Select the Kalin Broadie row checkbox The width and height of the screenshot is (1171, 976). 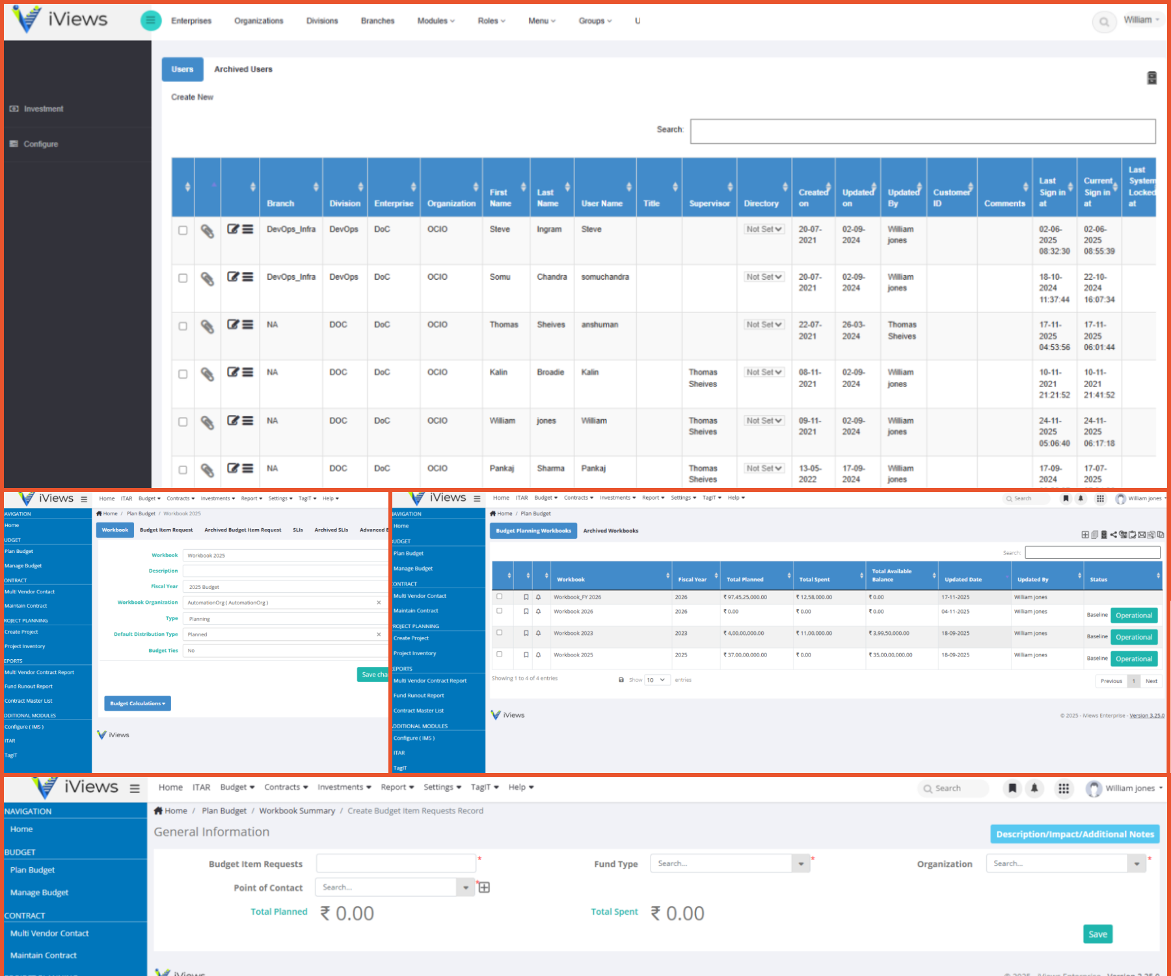(x=183, y=374)
